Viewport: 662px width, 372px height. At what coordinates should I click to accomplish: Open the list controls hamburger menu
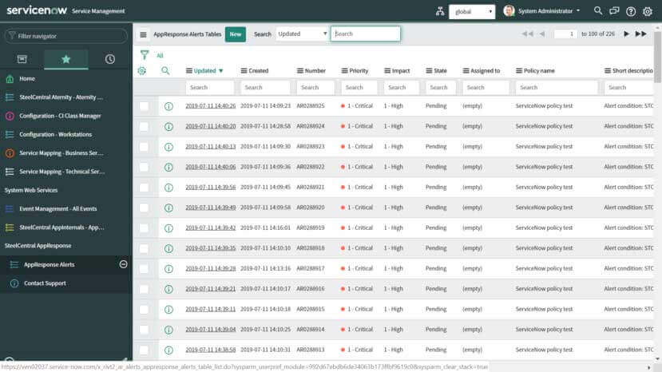click(143, 34)
